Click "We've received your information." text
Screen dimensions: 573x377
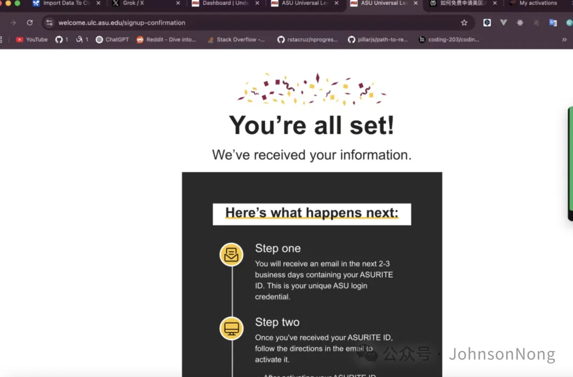312,155
